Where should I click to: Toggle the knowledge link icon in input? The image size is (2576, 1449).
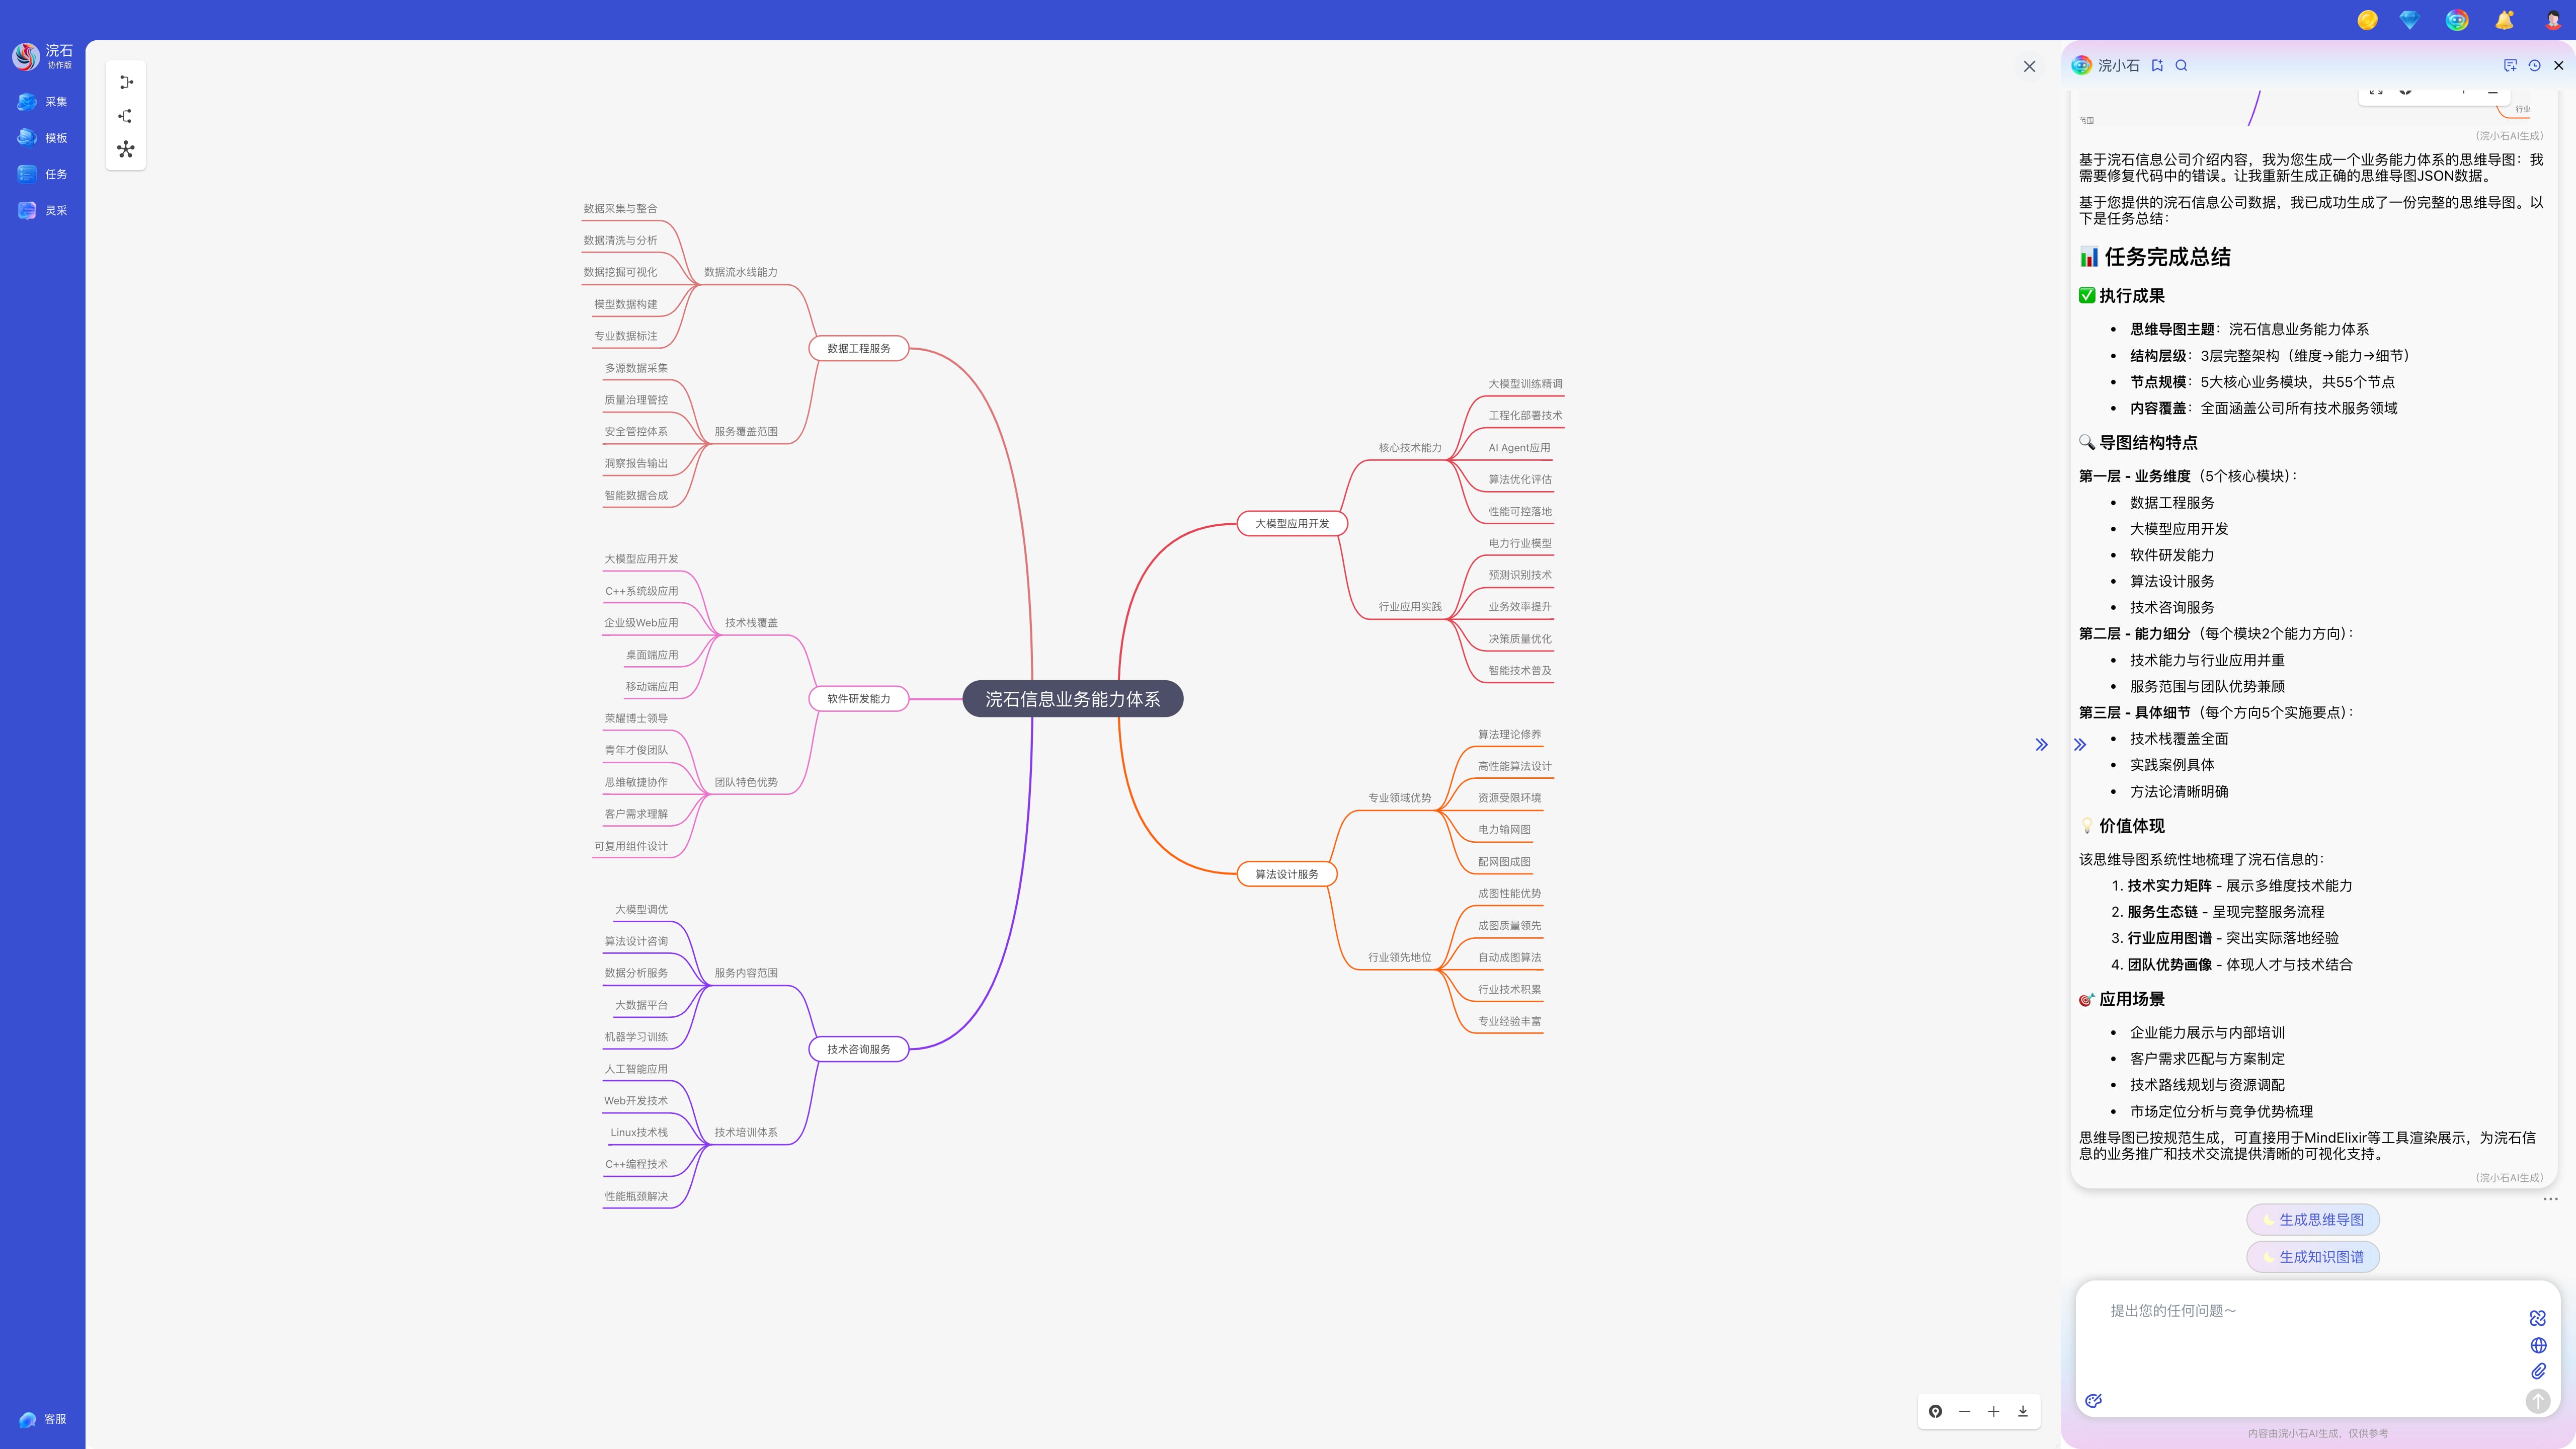pos(2538,1318)
